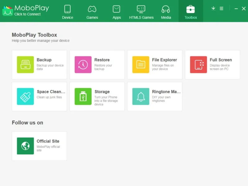The height and width of the screenshot is (186, 248).
Task: Click 'Restore your backup' description
Action: click(103, 67)
